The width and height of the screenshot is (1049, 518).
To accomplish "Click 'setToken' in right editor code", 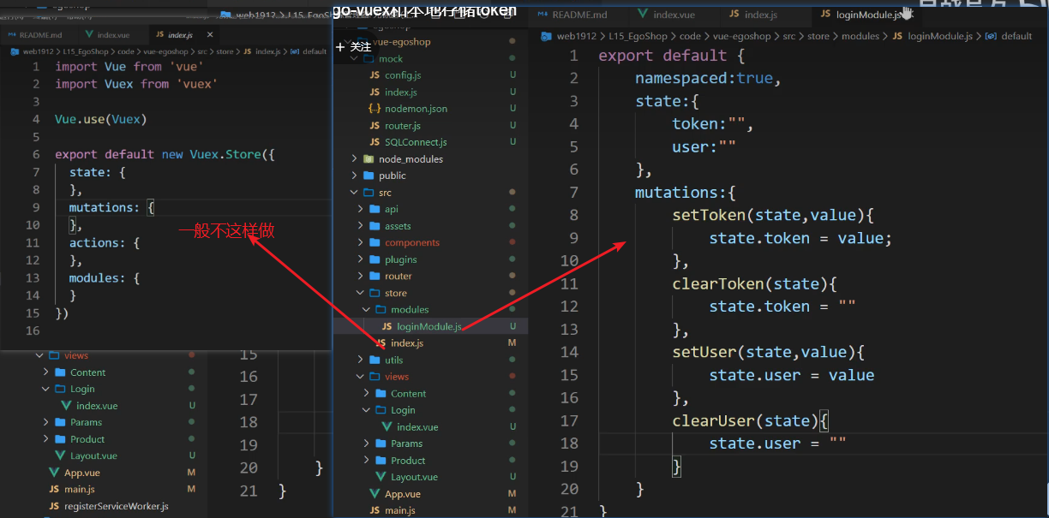I will tap(709, 215).
